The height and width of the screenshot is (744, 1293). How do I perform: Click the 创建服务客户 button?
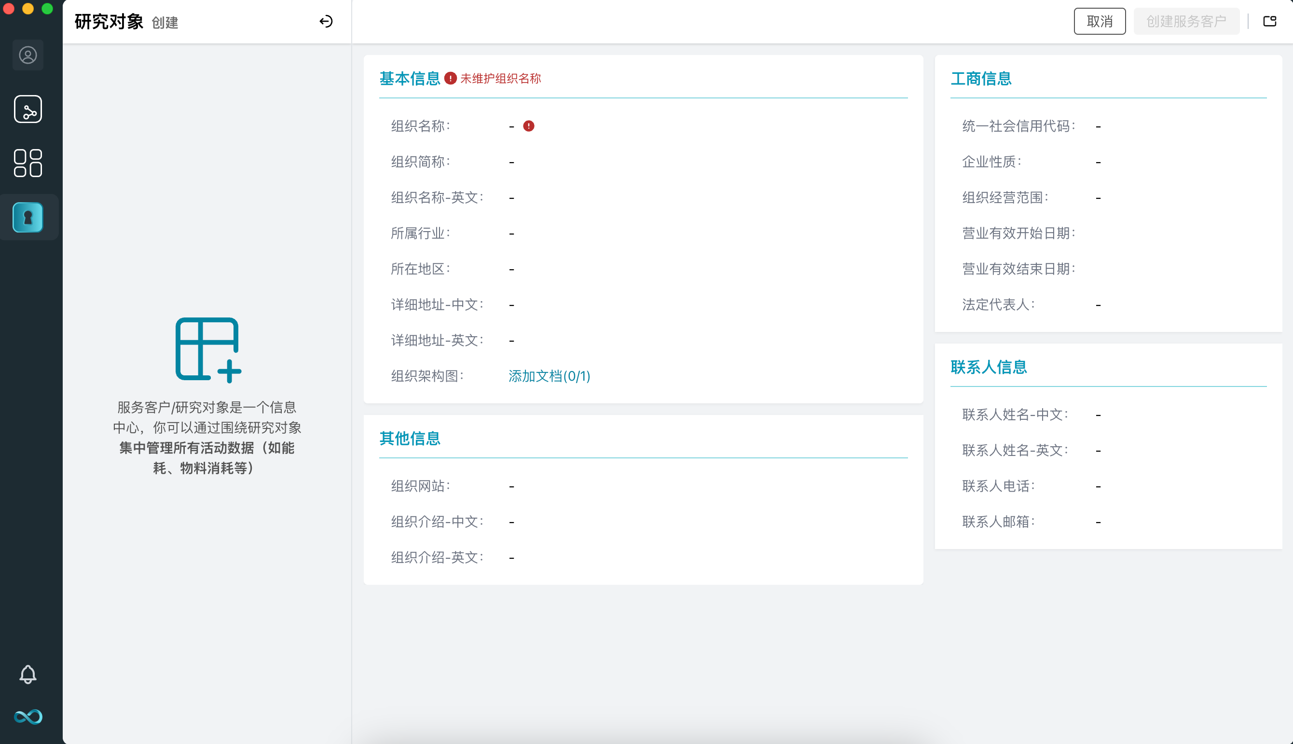pos(1186,21)
